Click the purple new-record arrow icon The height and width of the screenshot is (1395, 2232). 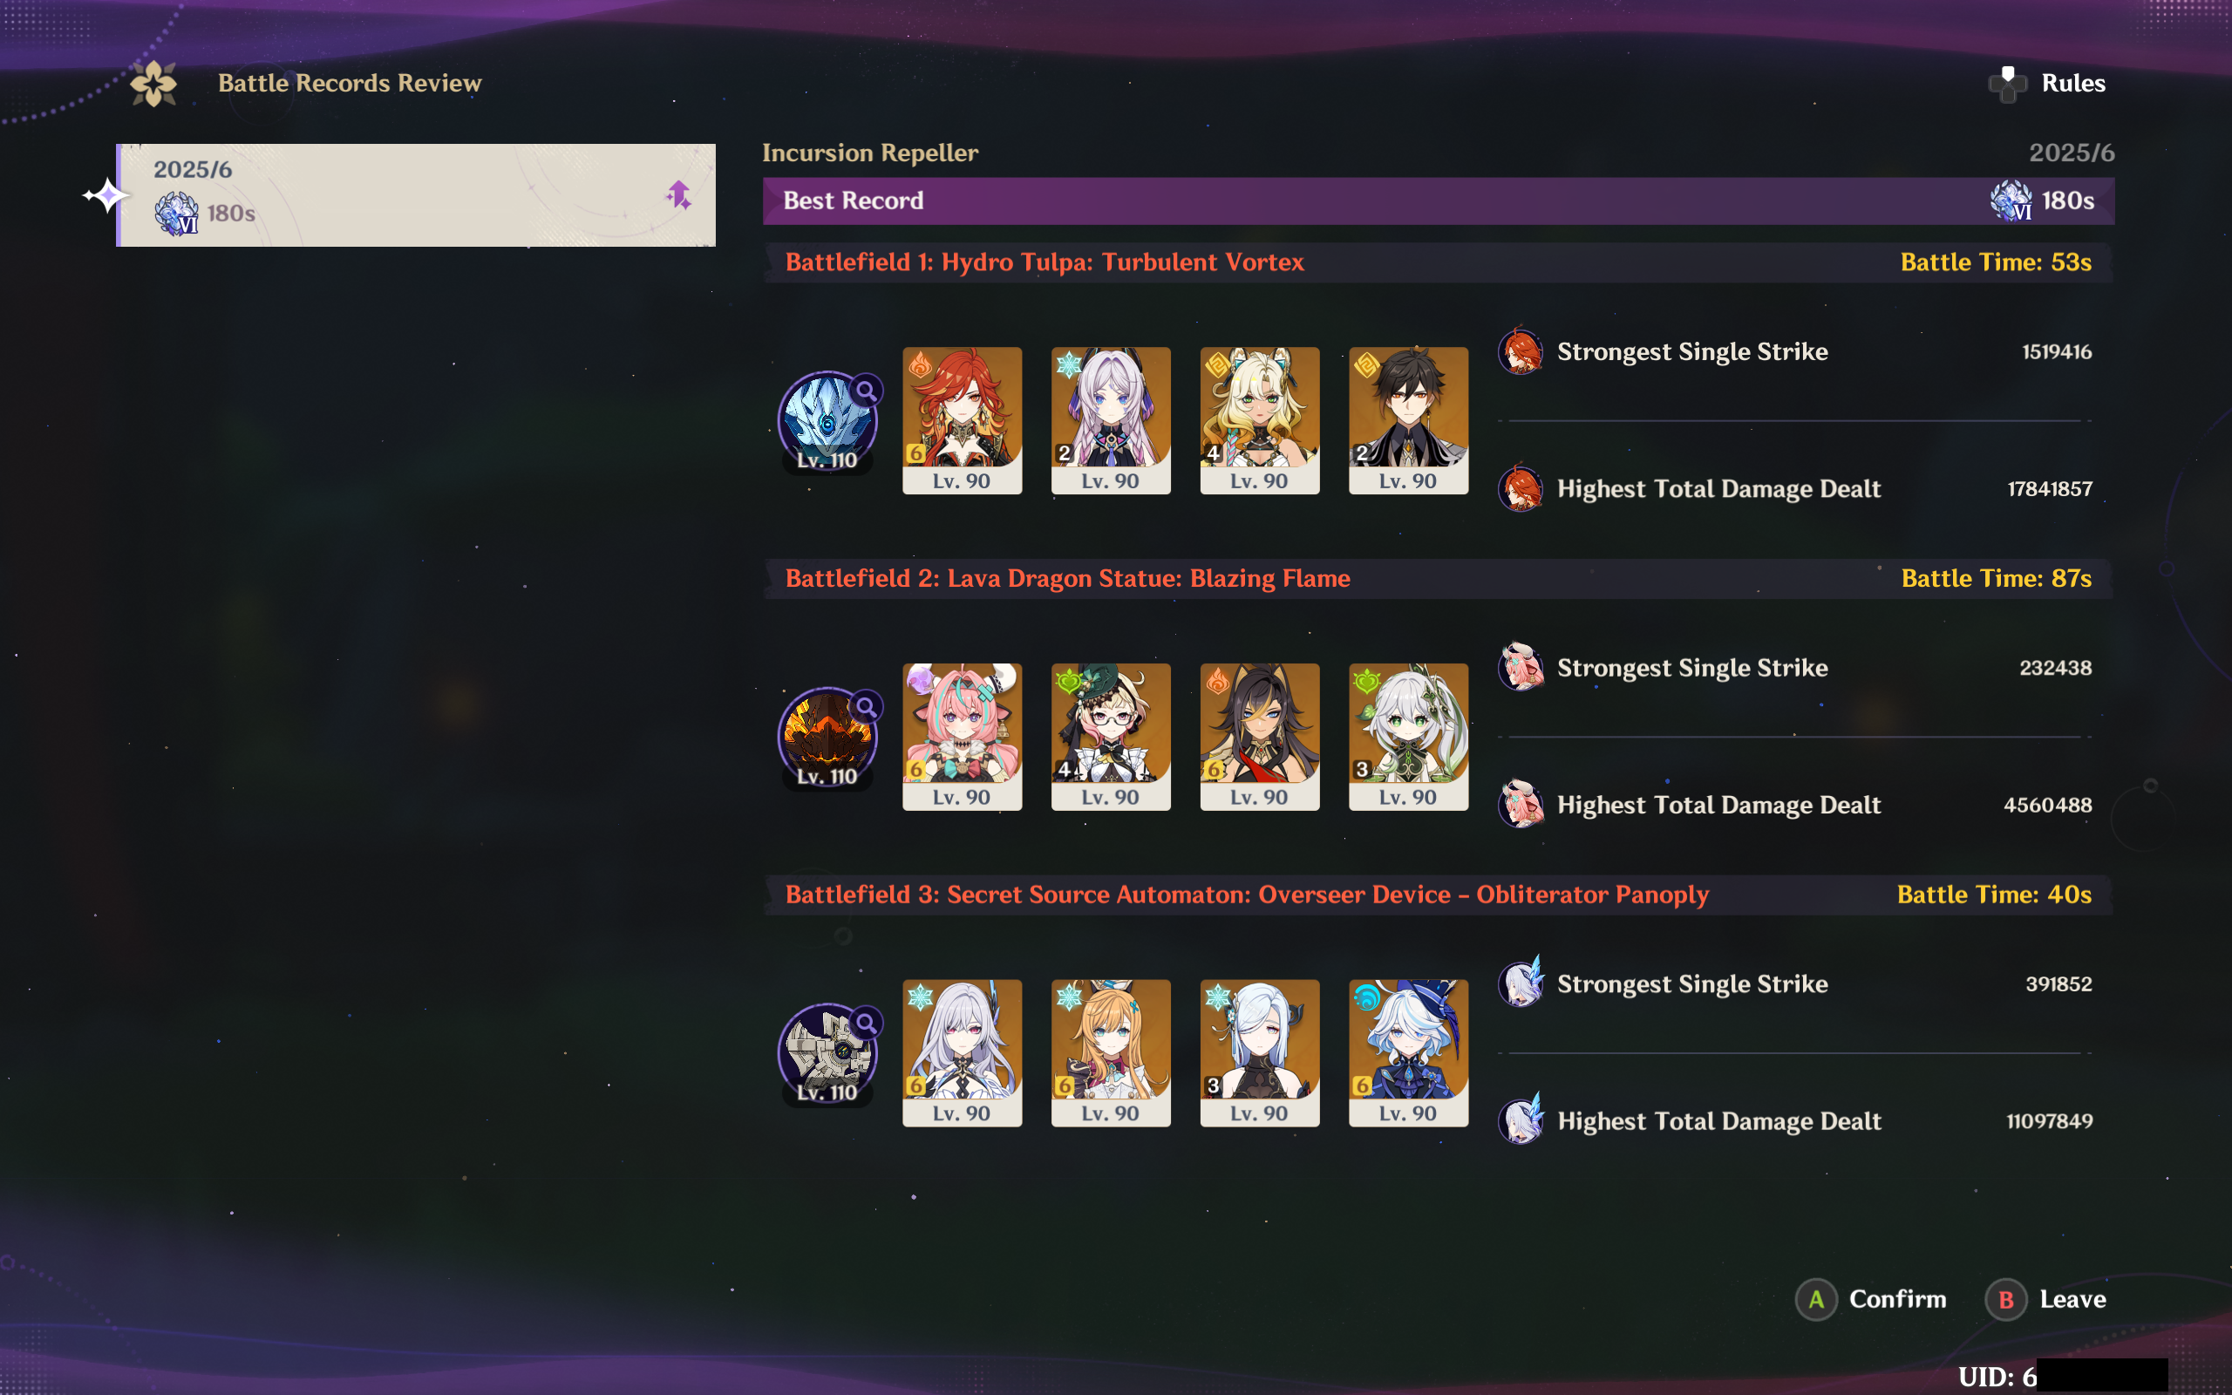click(x=679, y=194)
